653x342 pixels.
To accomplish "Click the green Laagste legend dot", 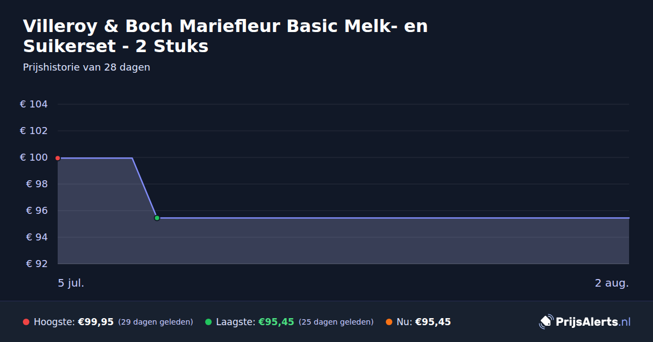I will point(208,322).
